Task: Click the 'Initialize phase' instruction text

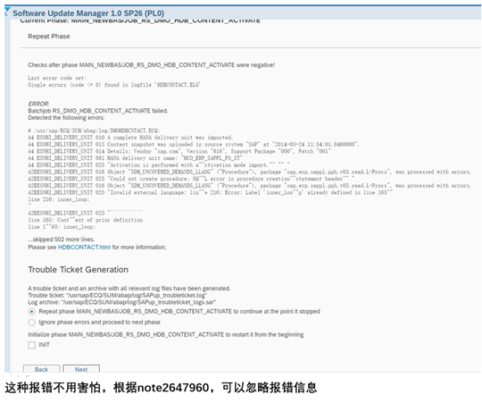Action: (x=166, y=334)
